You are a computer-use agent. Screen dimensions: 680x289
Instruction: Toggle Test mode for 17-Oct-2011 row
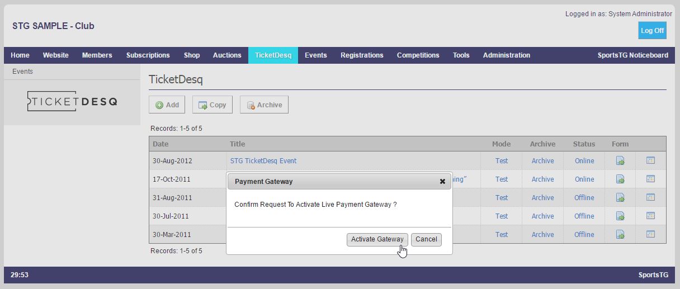pyautogui.click(x=502, y=179)
